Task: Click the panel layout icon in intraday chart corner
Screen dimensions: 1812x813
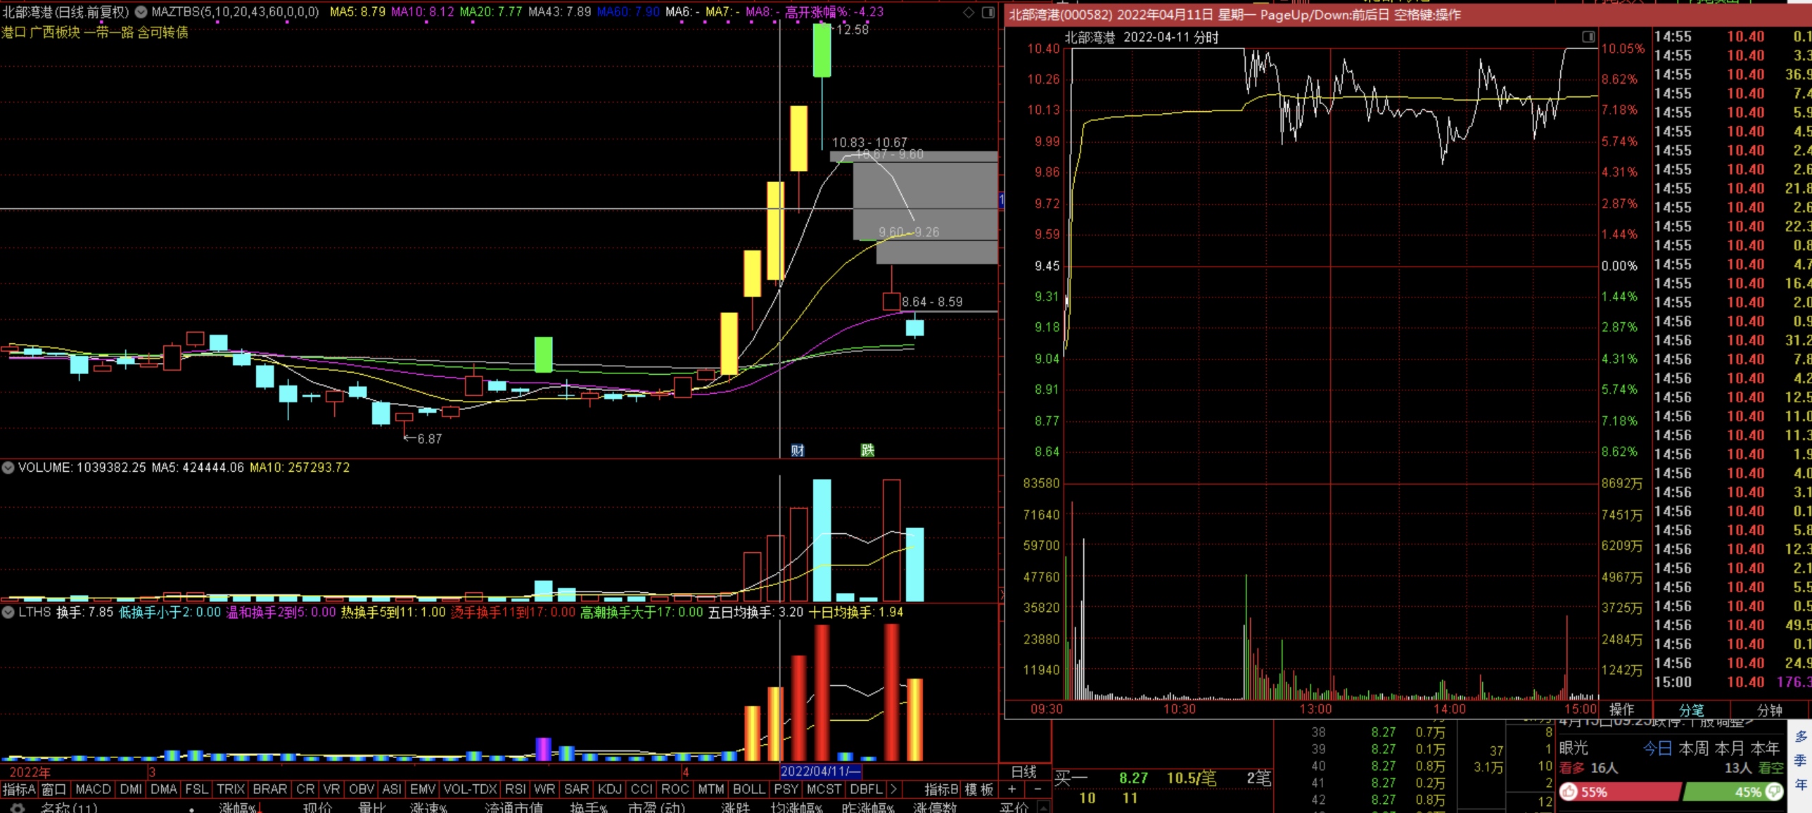Action: [x=1588, y=37]
